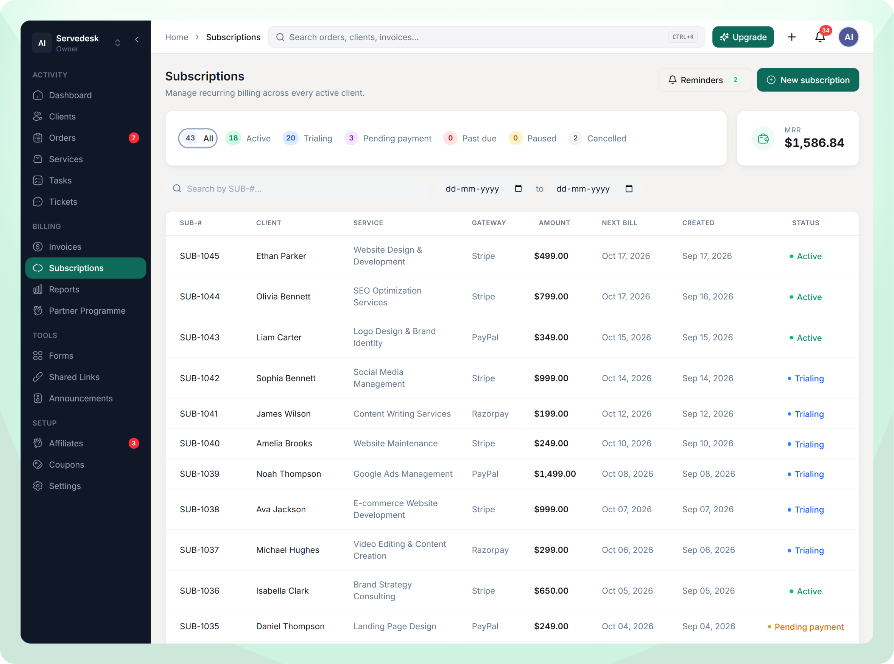Filter by Paused subscriptions
This screenshot has height=664, width=894.
pyautogui.click(x=533, y=138)
